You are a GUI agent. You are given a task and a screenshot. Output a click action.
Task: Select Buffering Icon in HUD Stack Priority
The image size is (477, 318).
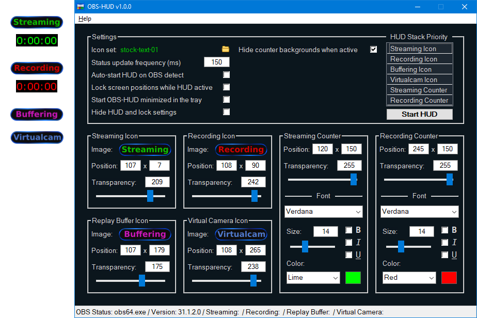[x=420, y=69]
